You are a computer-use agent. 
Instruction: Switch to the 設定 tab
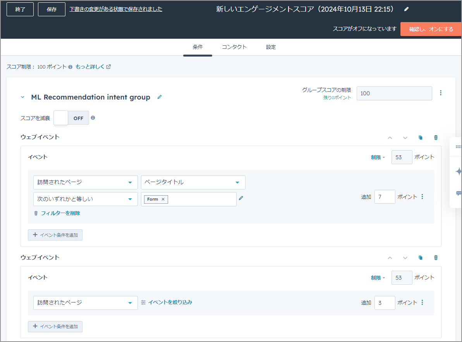tap(271, 47)
